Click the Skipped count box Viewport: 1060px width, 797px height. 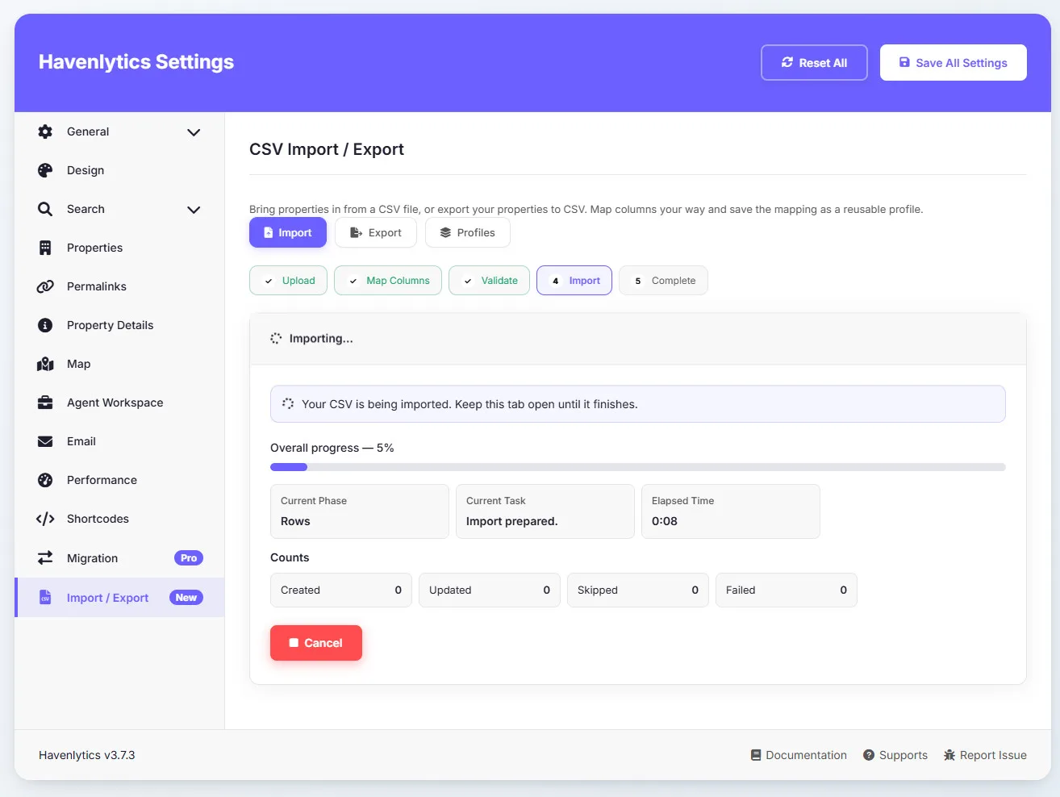638,590
